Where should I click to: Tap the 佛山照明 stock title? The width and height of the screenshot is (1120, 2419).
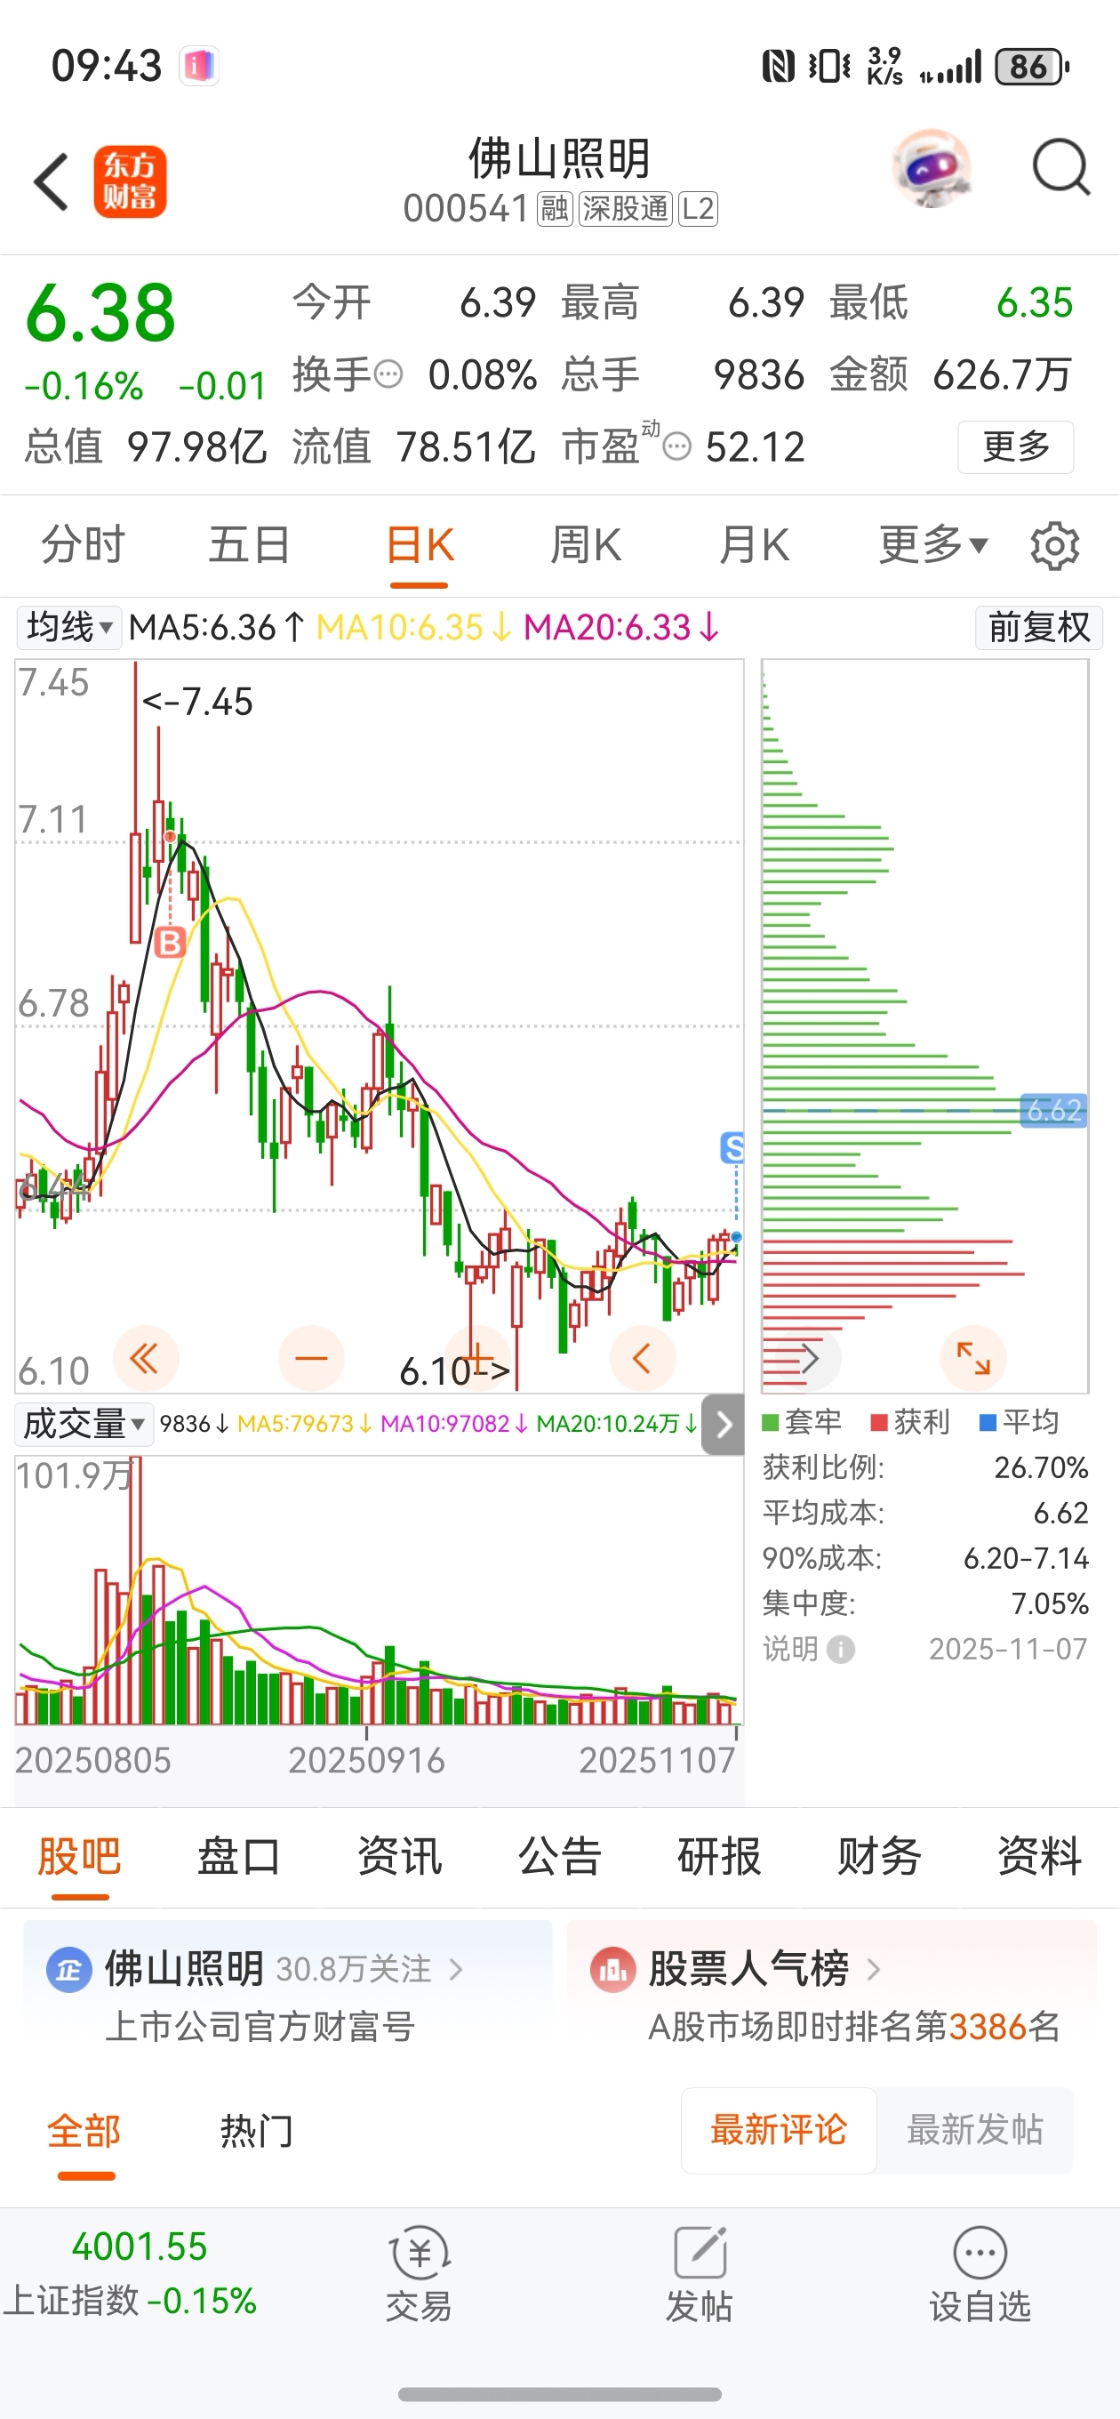[559, 157]
